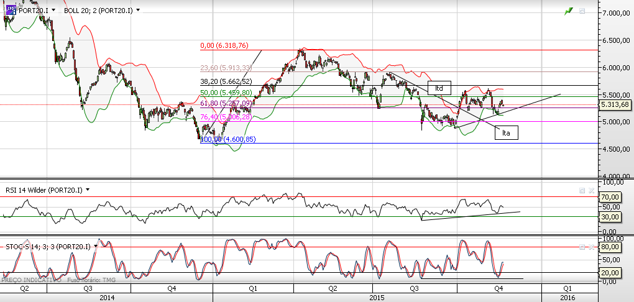Open the PORT20.I symbol dropdown

click(x=54, y=10)
